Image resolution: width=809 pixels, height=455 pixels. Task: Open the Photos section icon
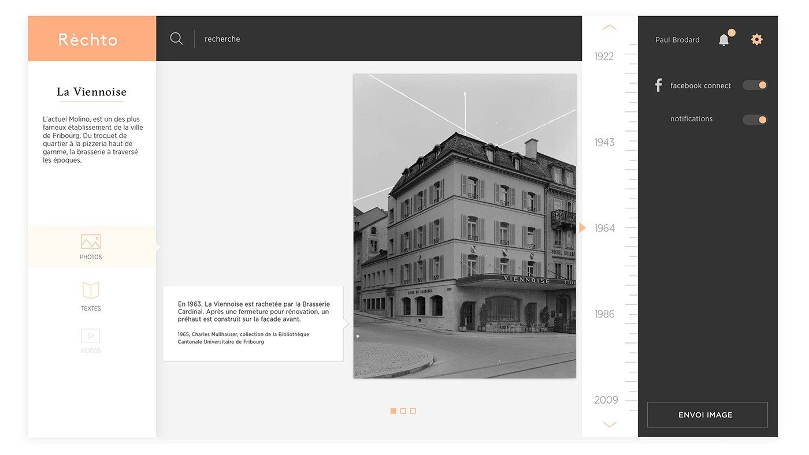[91, 241]
